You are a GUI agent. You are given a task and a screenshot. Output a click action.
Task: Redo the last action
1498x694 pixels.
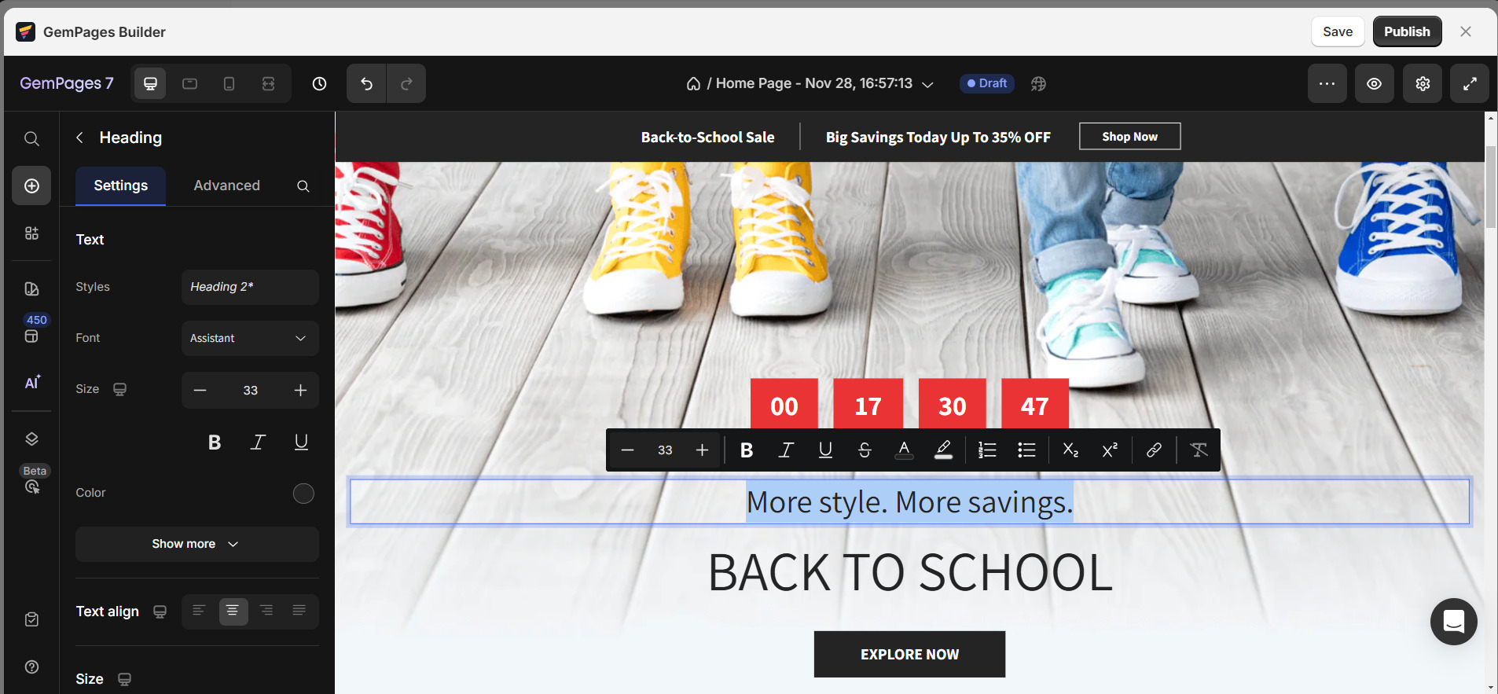coord(406,83)
